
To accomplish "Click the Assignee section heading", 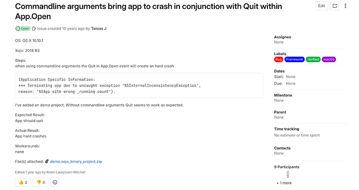I will tap(283, 37).
